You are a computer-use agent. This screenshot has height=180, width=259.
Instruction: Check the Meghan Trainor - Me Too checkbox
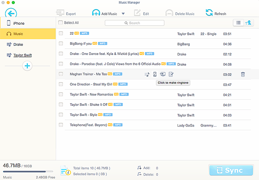tap(61, 74)
